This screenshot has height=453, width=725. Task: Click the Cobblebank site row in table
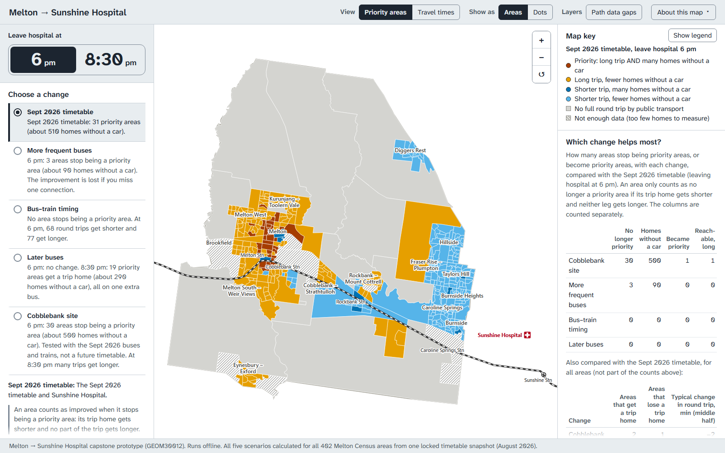tap(641, 265)
